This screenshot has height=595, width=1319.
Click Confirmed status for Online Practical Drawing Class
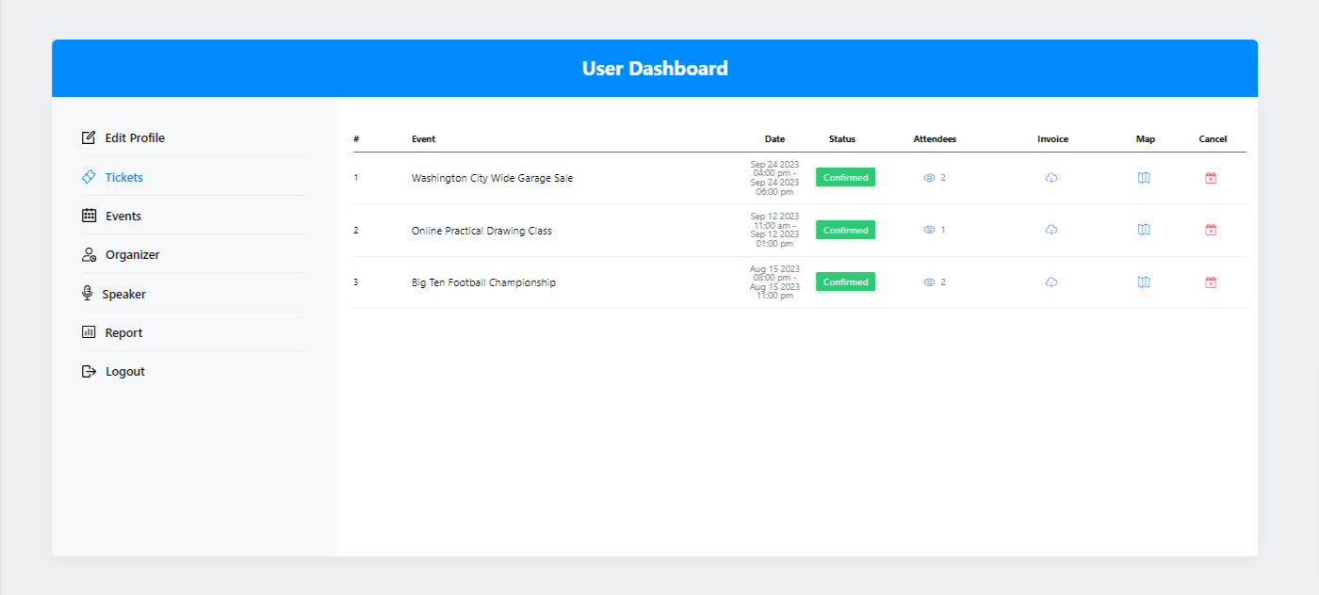(845, 230)
